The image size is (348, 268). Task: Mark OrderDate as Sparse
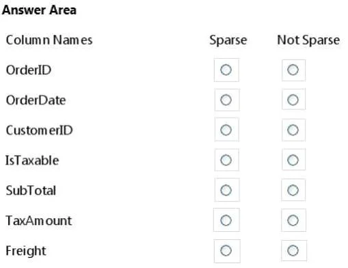(226, 100)
